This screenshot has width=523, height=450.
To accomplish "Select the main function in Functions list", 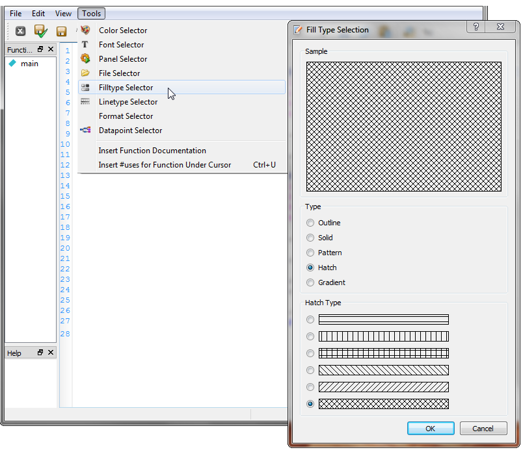I will click(x=29, y=64).
